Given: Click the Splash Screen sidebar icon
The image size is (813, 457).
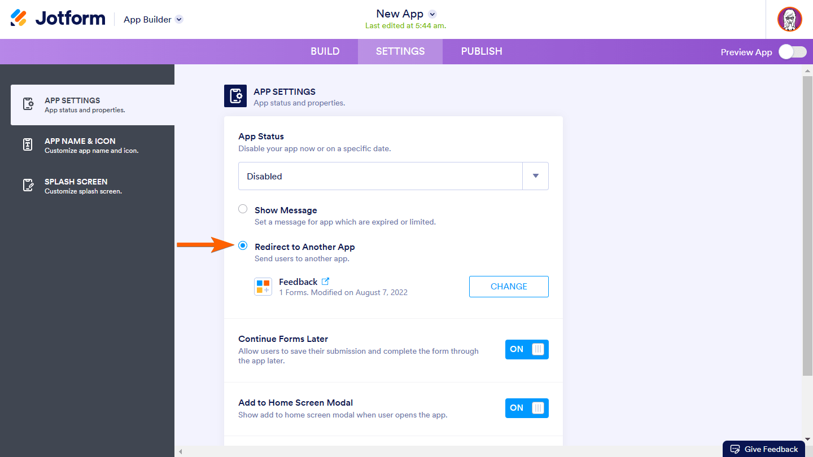Looking at the screenshot, I should [28, 186].
